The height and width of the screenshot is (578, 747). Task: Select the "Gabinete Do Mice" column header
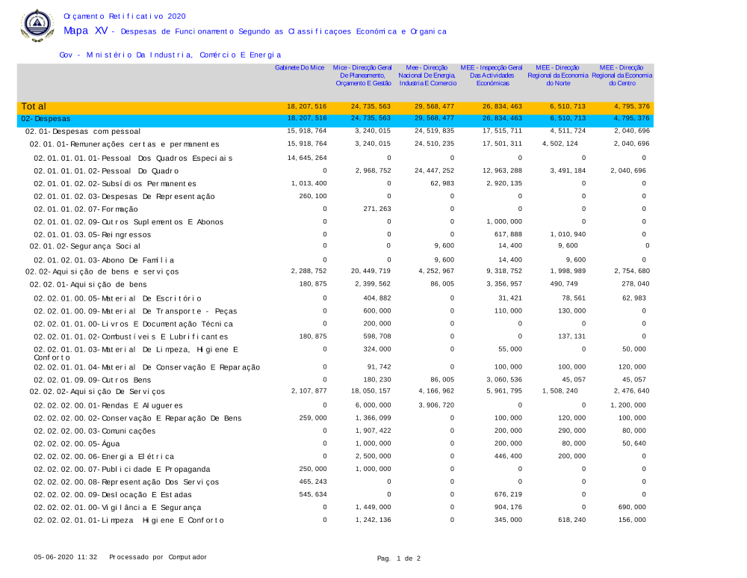(300, 68)
